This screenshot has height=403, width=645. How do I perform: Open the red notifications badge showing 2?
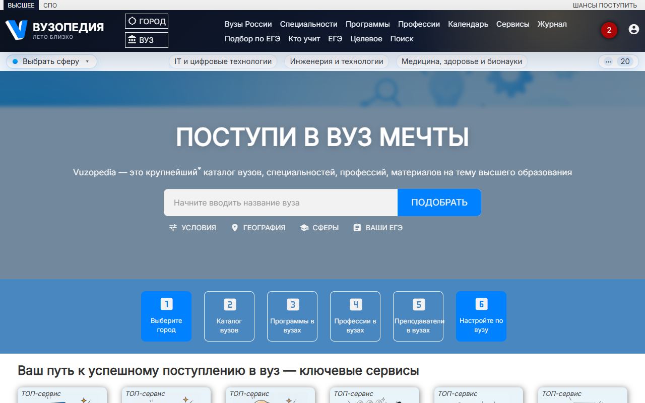609,30
